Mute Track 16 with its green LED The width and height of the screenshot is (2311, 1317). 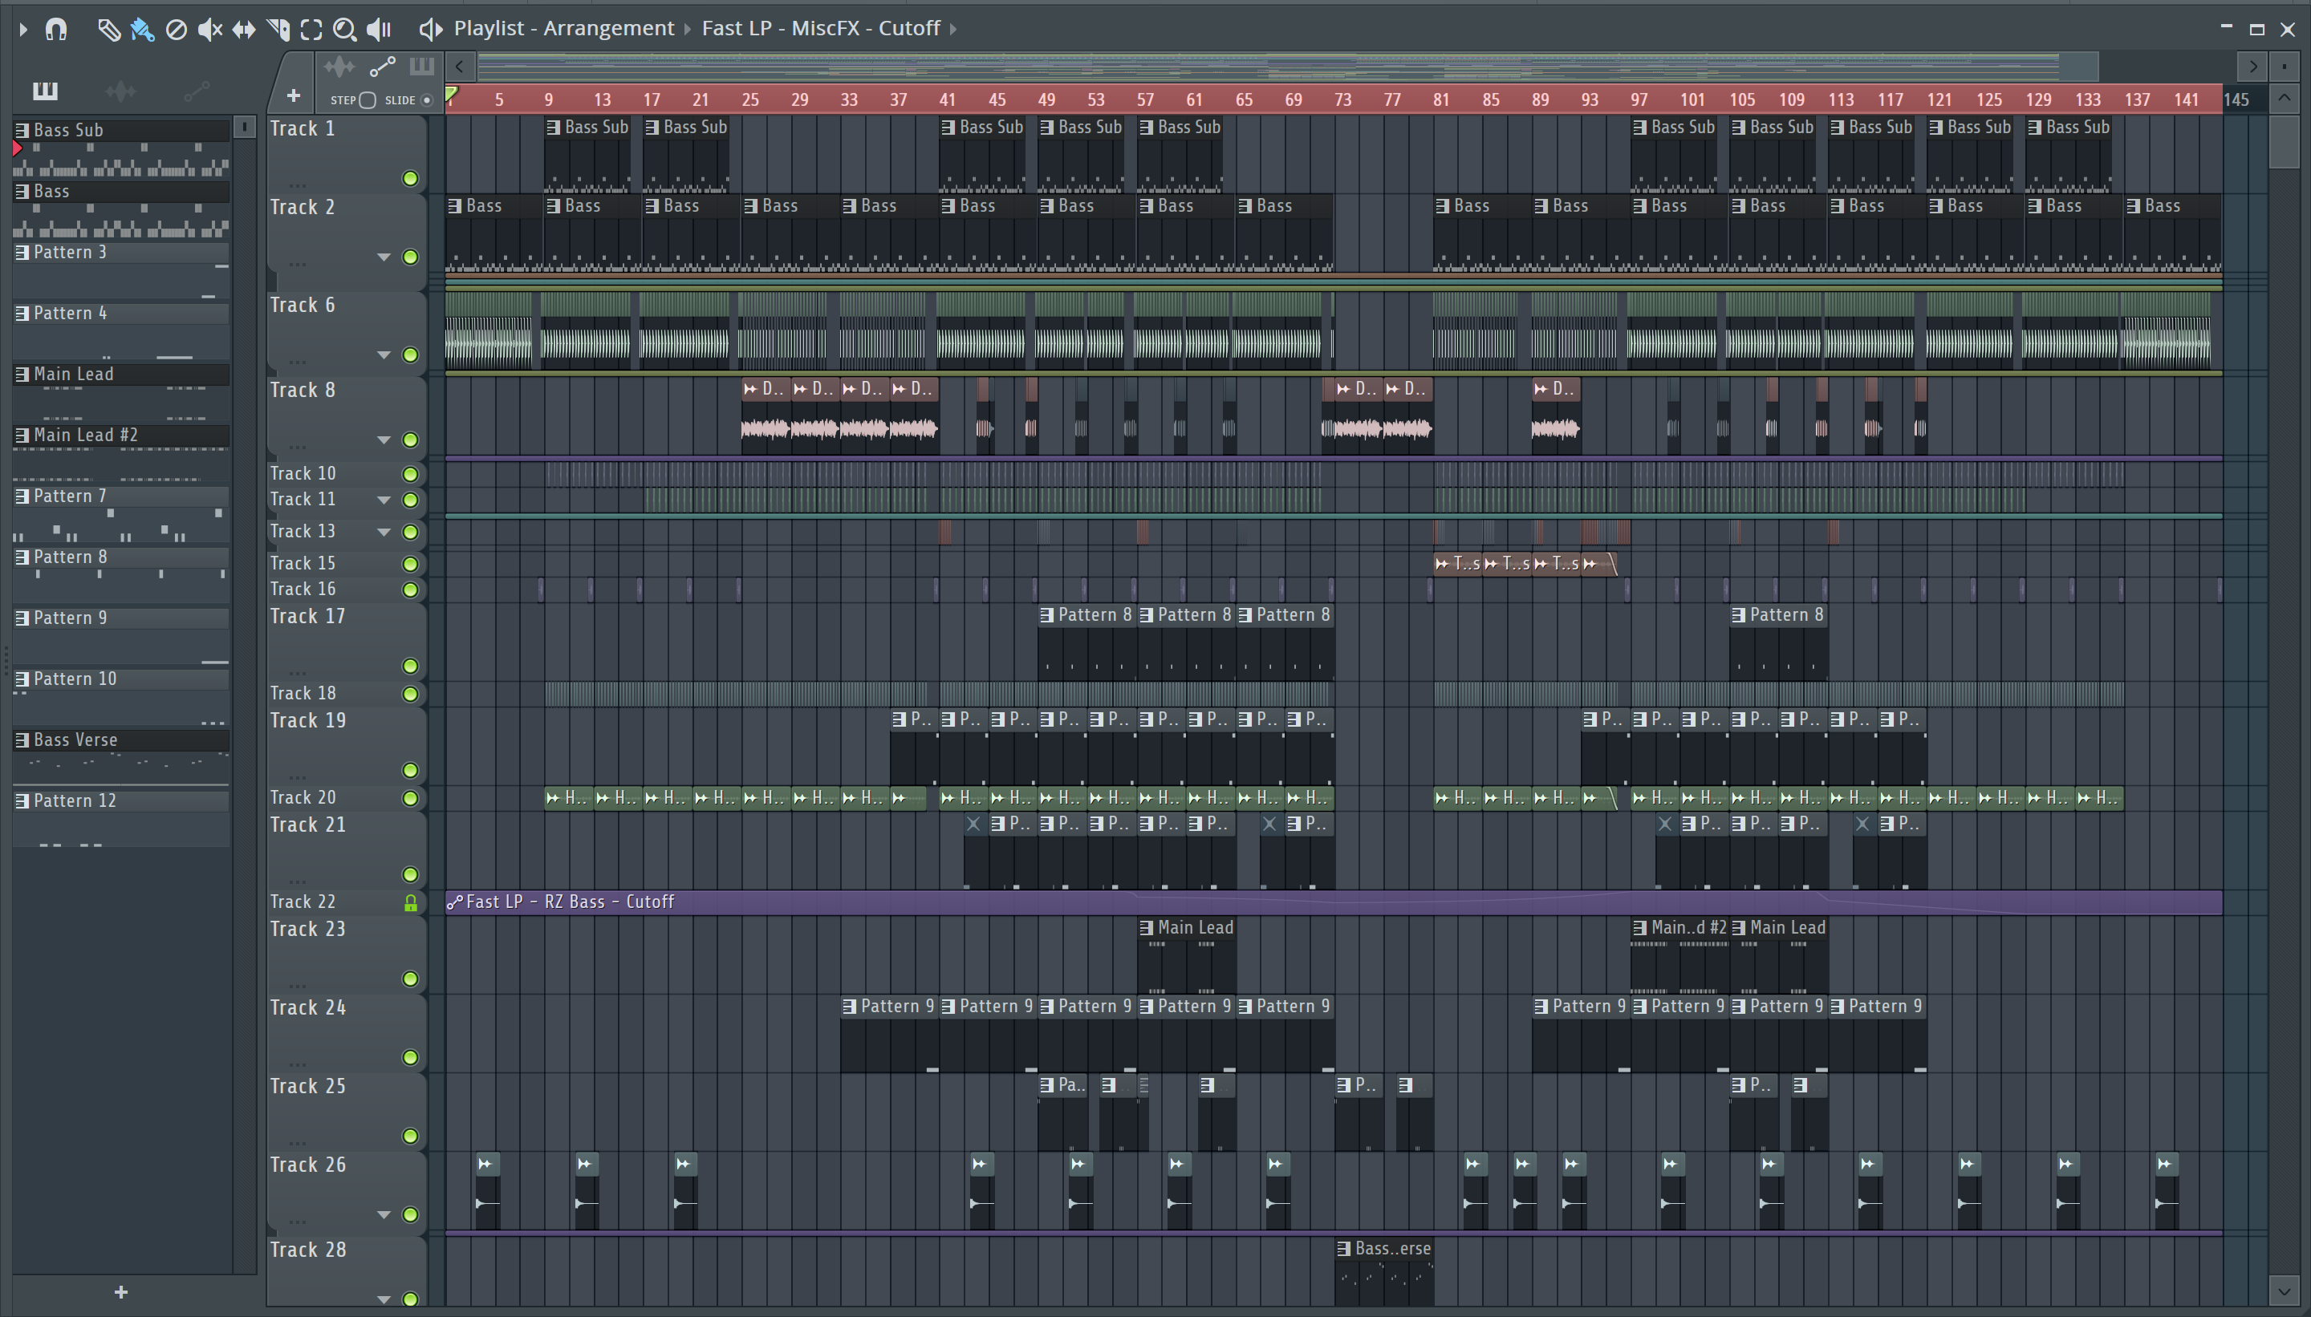point(410,590)
